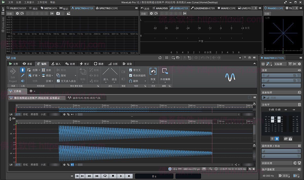Open the Spectrometer camera snapshot icon
The width and height of the screenshot is (304, 180).
pyautogui.click(x=58, y=13)
